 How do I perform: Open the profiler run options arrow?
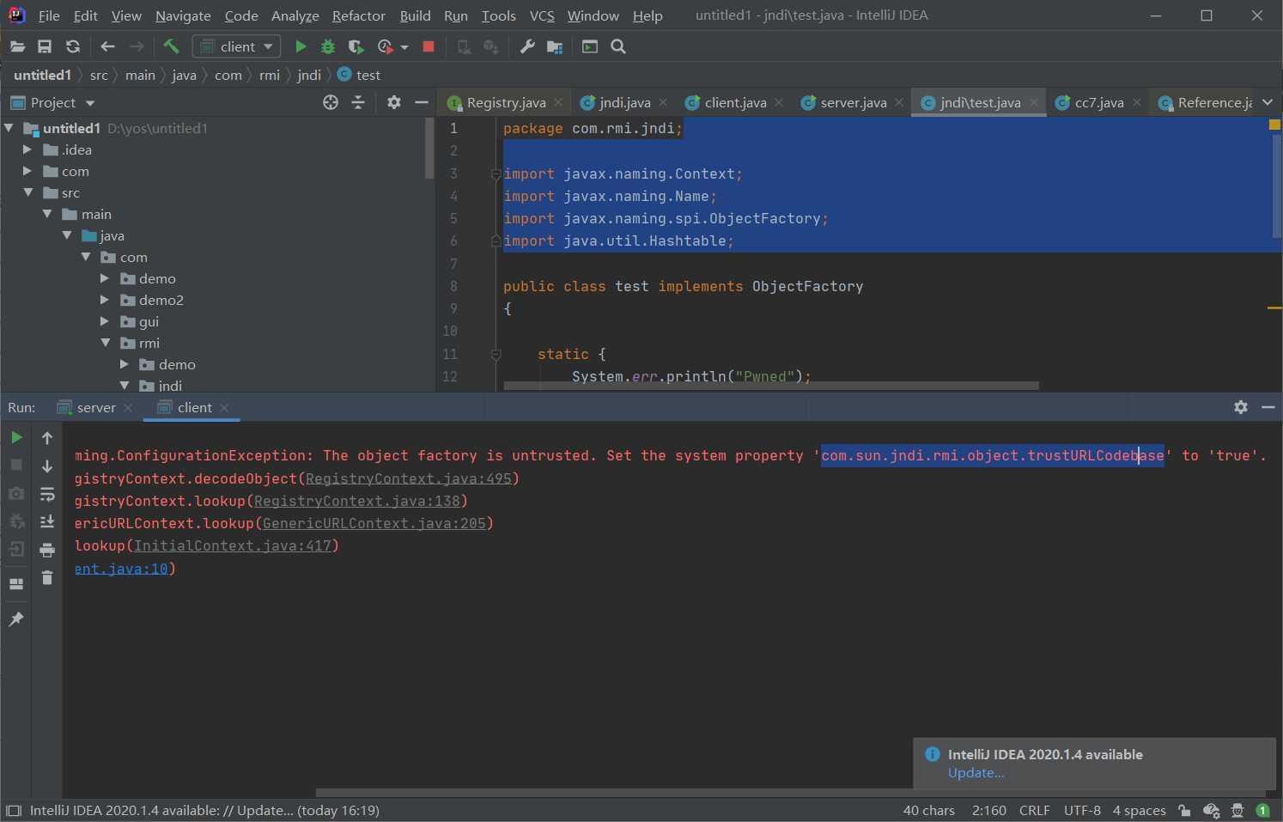pyautogui.click(x=404, y=47)
